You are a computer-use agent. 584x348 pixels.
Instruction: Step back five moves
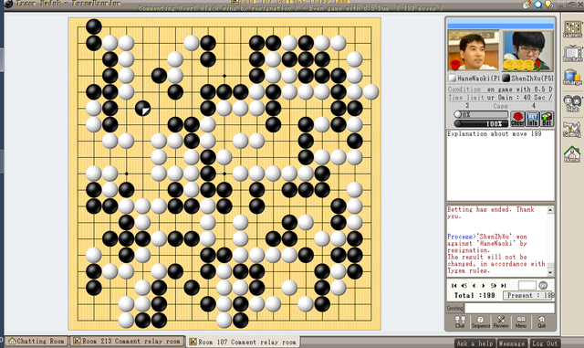click(x=464, y=285)
